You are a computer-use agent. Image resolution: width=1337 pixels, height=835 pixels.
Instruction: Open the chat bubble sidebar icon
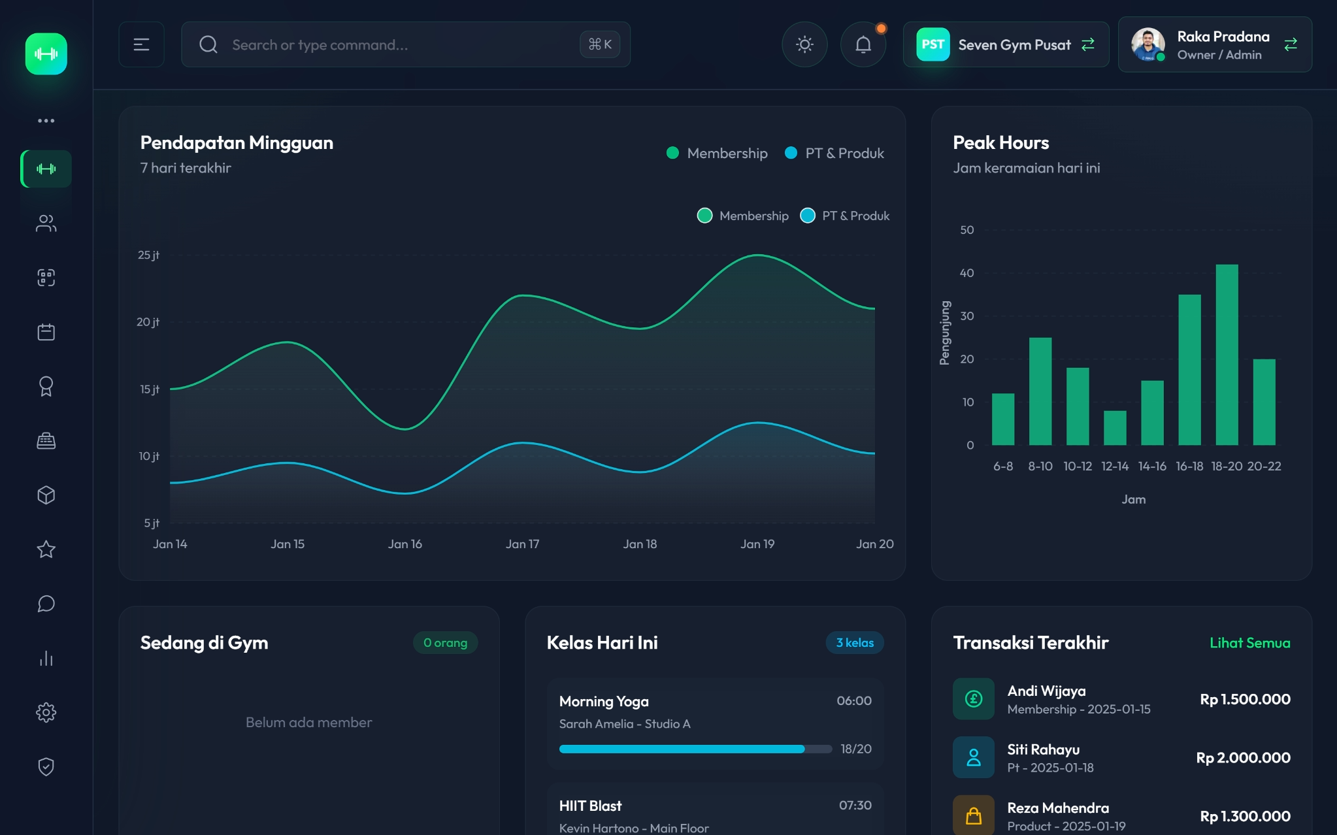point(46,604)
